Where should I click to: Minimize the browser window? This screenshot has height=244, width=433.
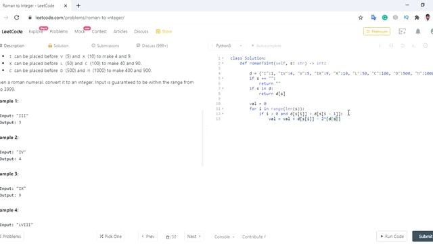[x=407, y=5]
